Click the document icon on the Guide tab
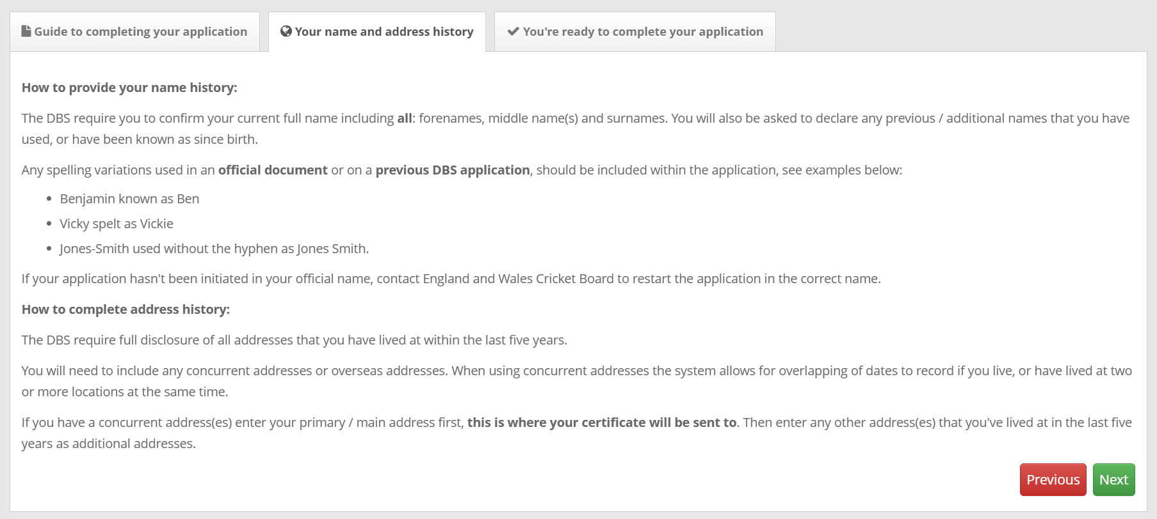 (26, 31)
